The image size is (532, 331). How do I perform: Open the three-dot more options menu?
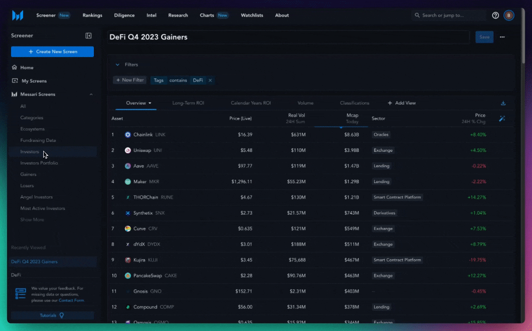click(x=502, y=37)
